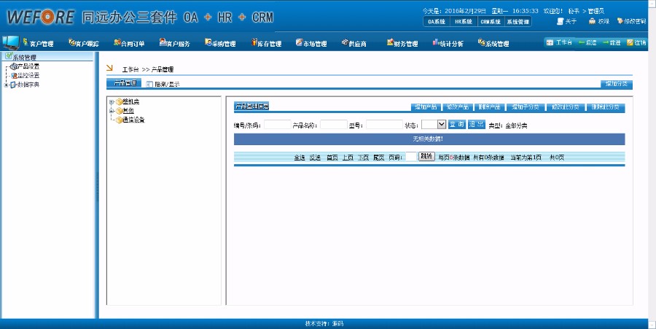Image resolution: width=656 pixels, height=329 pixels.
Task: Focus the 型号 input field
Action: pyautogui.click(x=384, y=124)
